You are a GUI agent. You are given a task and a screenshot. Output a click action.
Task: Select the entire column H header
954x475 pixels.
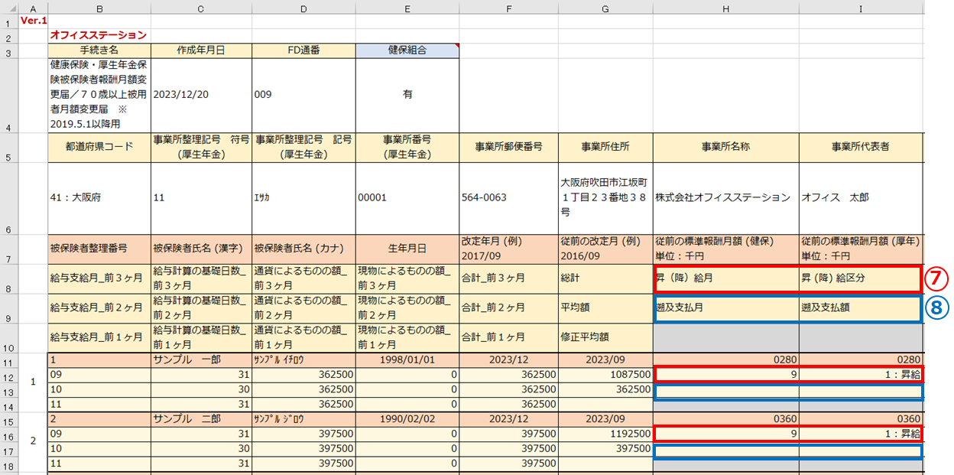(x=725, y=8)
